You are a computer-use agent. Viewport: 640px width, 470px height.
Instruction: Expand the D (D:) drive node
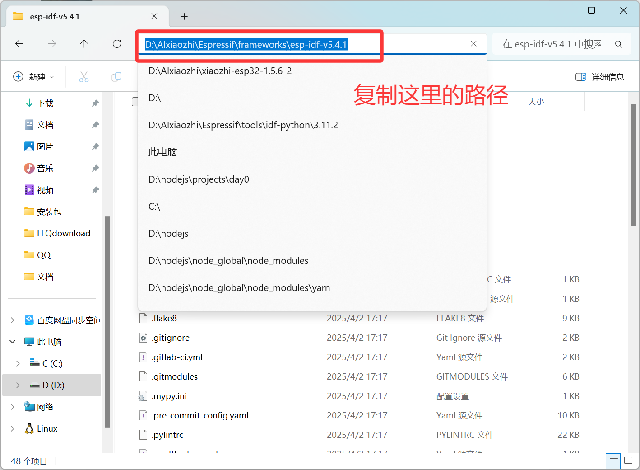(18, 385)
